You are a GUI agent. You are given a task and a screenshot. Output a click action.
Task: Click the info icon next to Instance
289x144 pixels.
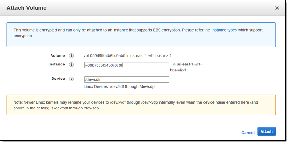pyautogui.click(x=71, y=65)
